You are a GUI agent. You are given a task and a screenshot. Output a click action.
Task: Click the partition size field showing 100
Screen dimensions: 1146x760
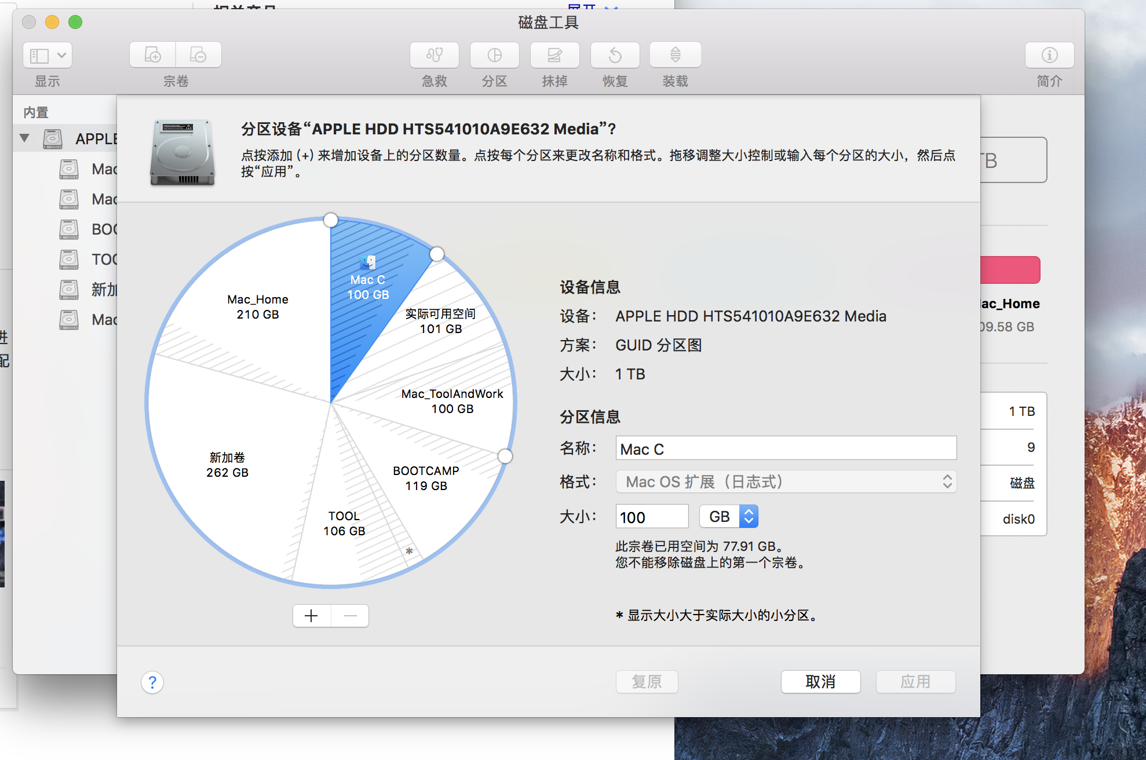pyautogui.click(x=652, y=517)
